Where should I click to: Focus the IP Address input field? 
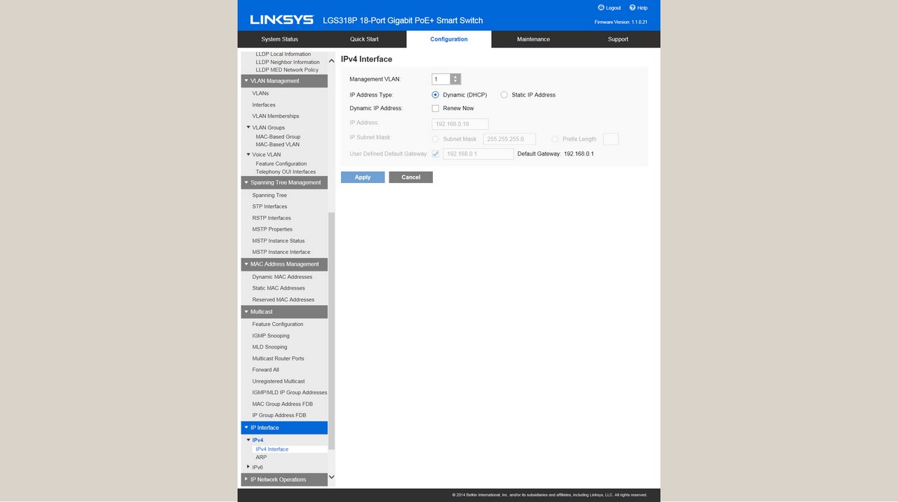pyautogui.click(x=460, y=124)
